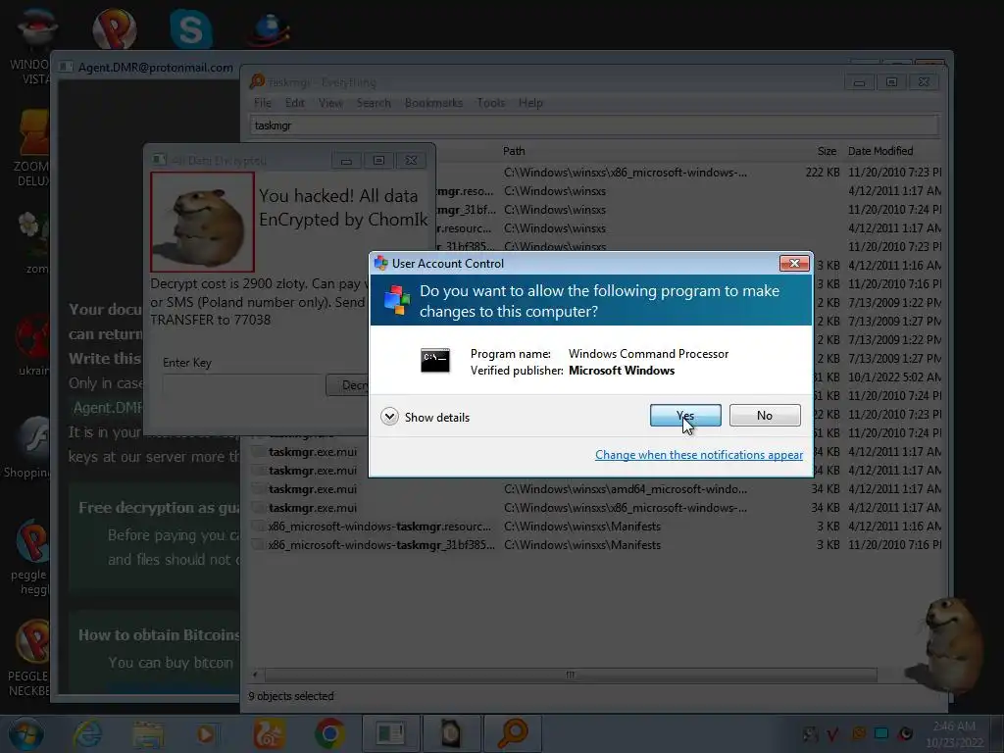This screenshot has height=753, width=1004.
Task: Open the taskbar clock showing 2:46 AM
Action: coord(954,734)
